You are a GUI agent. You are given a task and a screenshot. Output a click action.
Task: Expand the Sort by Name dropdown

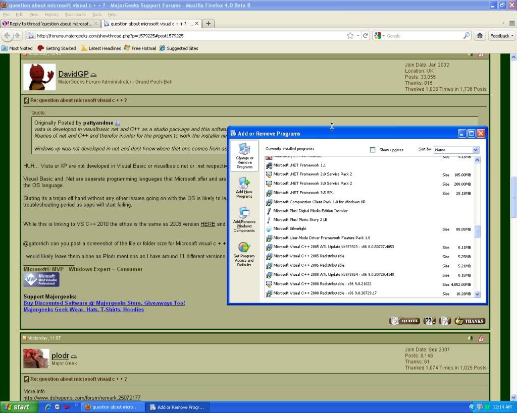(x=475, y=150)
